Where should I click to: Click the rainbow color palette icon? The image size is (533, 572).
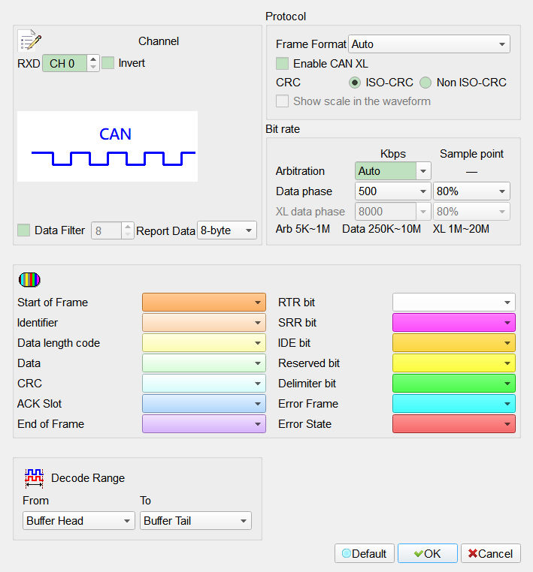pos(29,280)
